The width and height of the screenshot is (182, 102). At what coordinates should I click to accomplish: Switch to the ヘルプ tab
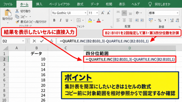tap(135, 4)
